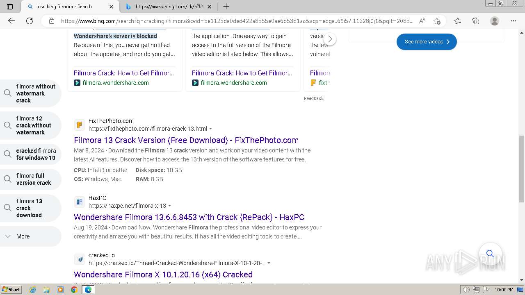Open the Windows Start button
The height and width of the screenshot is (295, 525).
[11, 290]
